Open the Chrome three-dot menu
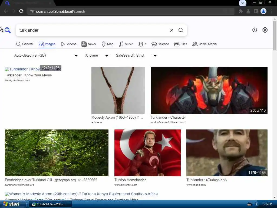This screenshot has height=208, width=277. (271, 11)
